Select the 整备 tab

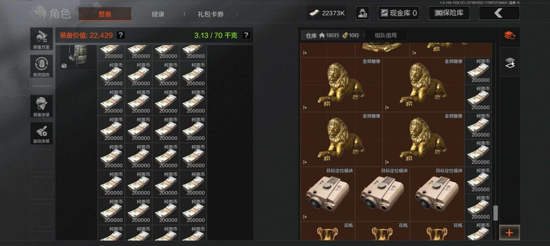[105, 14]
